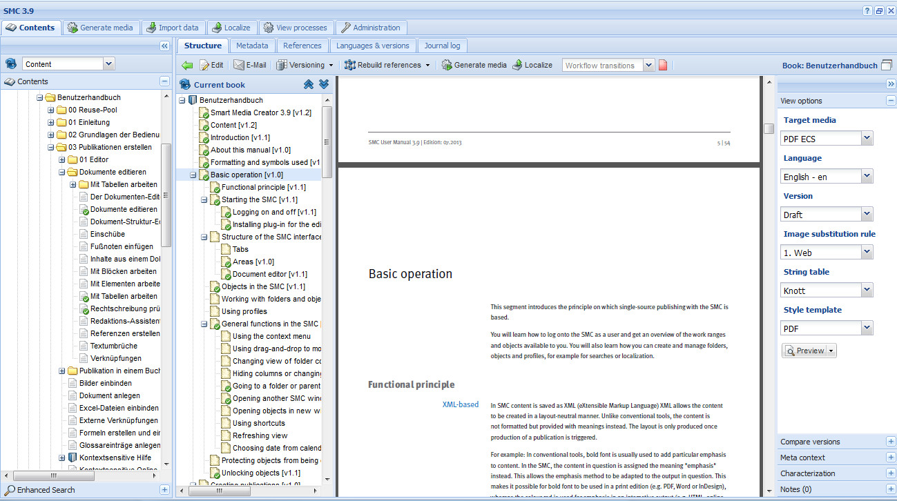Click the help question mark icon
The width and height of the screenshot is (897, 501).
click(x=867, y=11)
